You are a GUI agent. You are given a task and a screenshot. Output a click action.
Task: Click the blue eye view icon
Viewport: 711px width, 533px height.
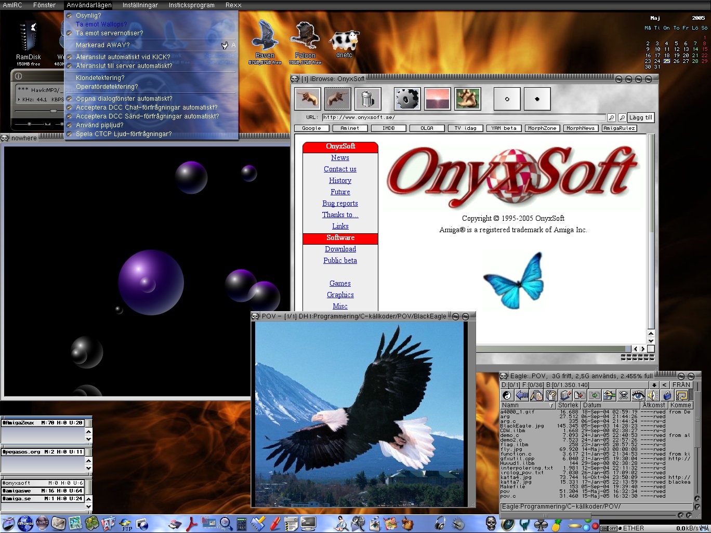(x=638, y=396)
